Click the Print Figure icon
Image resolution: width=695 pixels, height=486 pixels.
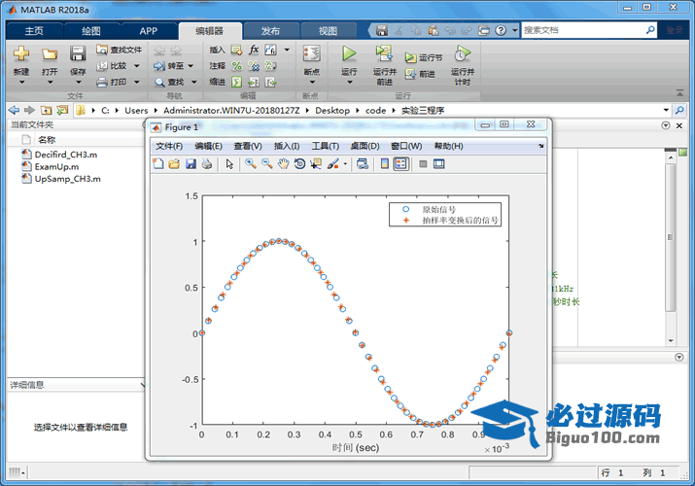click(207, 164)
